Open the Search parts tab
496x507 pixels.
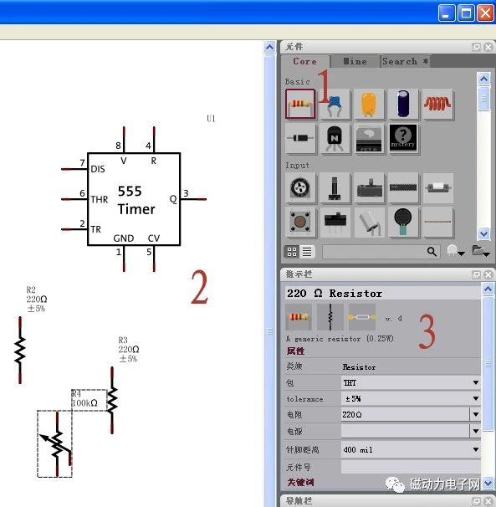(x=405, y=61)
